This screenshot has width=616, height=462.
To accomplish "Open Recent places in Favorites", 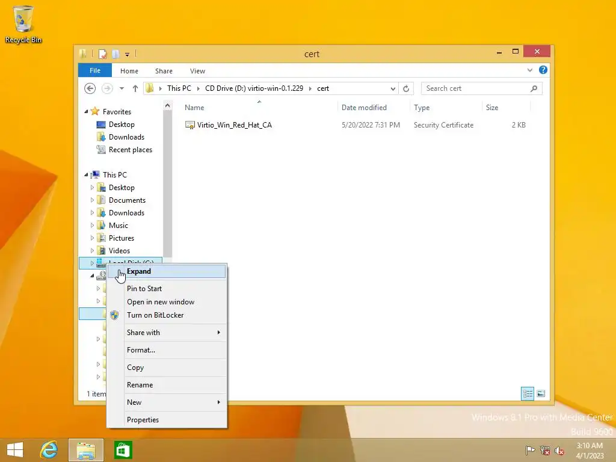I will [130, 150].
